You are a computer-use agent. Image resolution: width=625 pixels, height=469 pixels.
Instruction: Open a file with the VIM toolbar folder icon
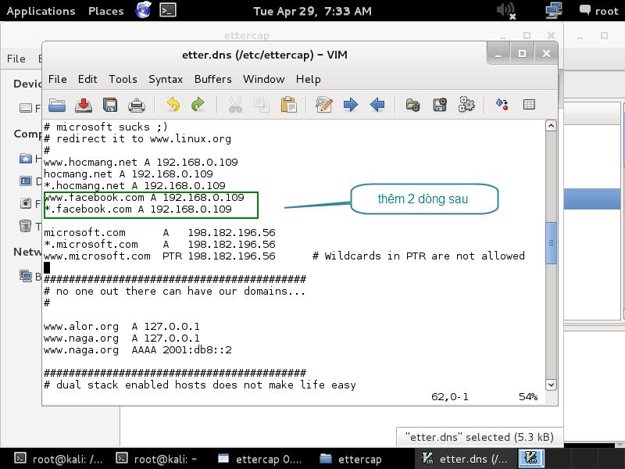click(x=57, y=106)
